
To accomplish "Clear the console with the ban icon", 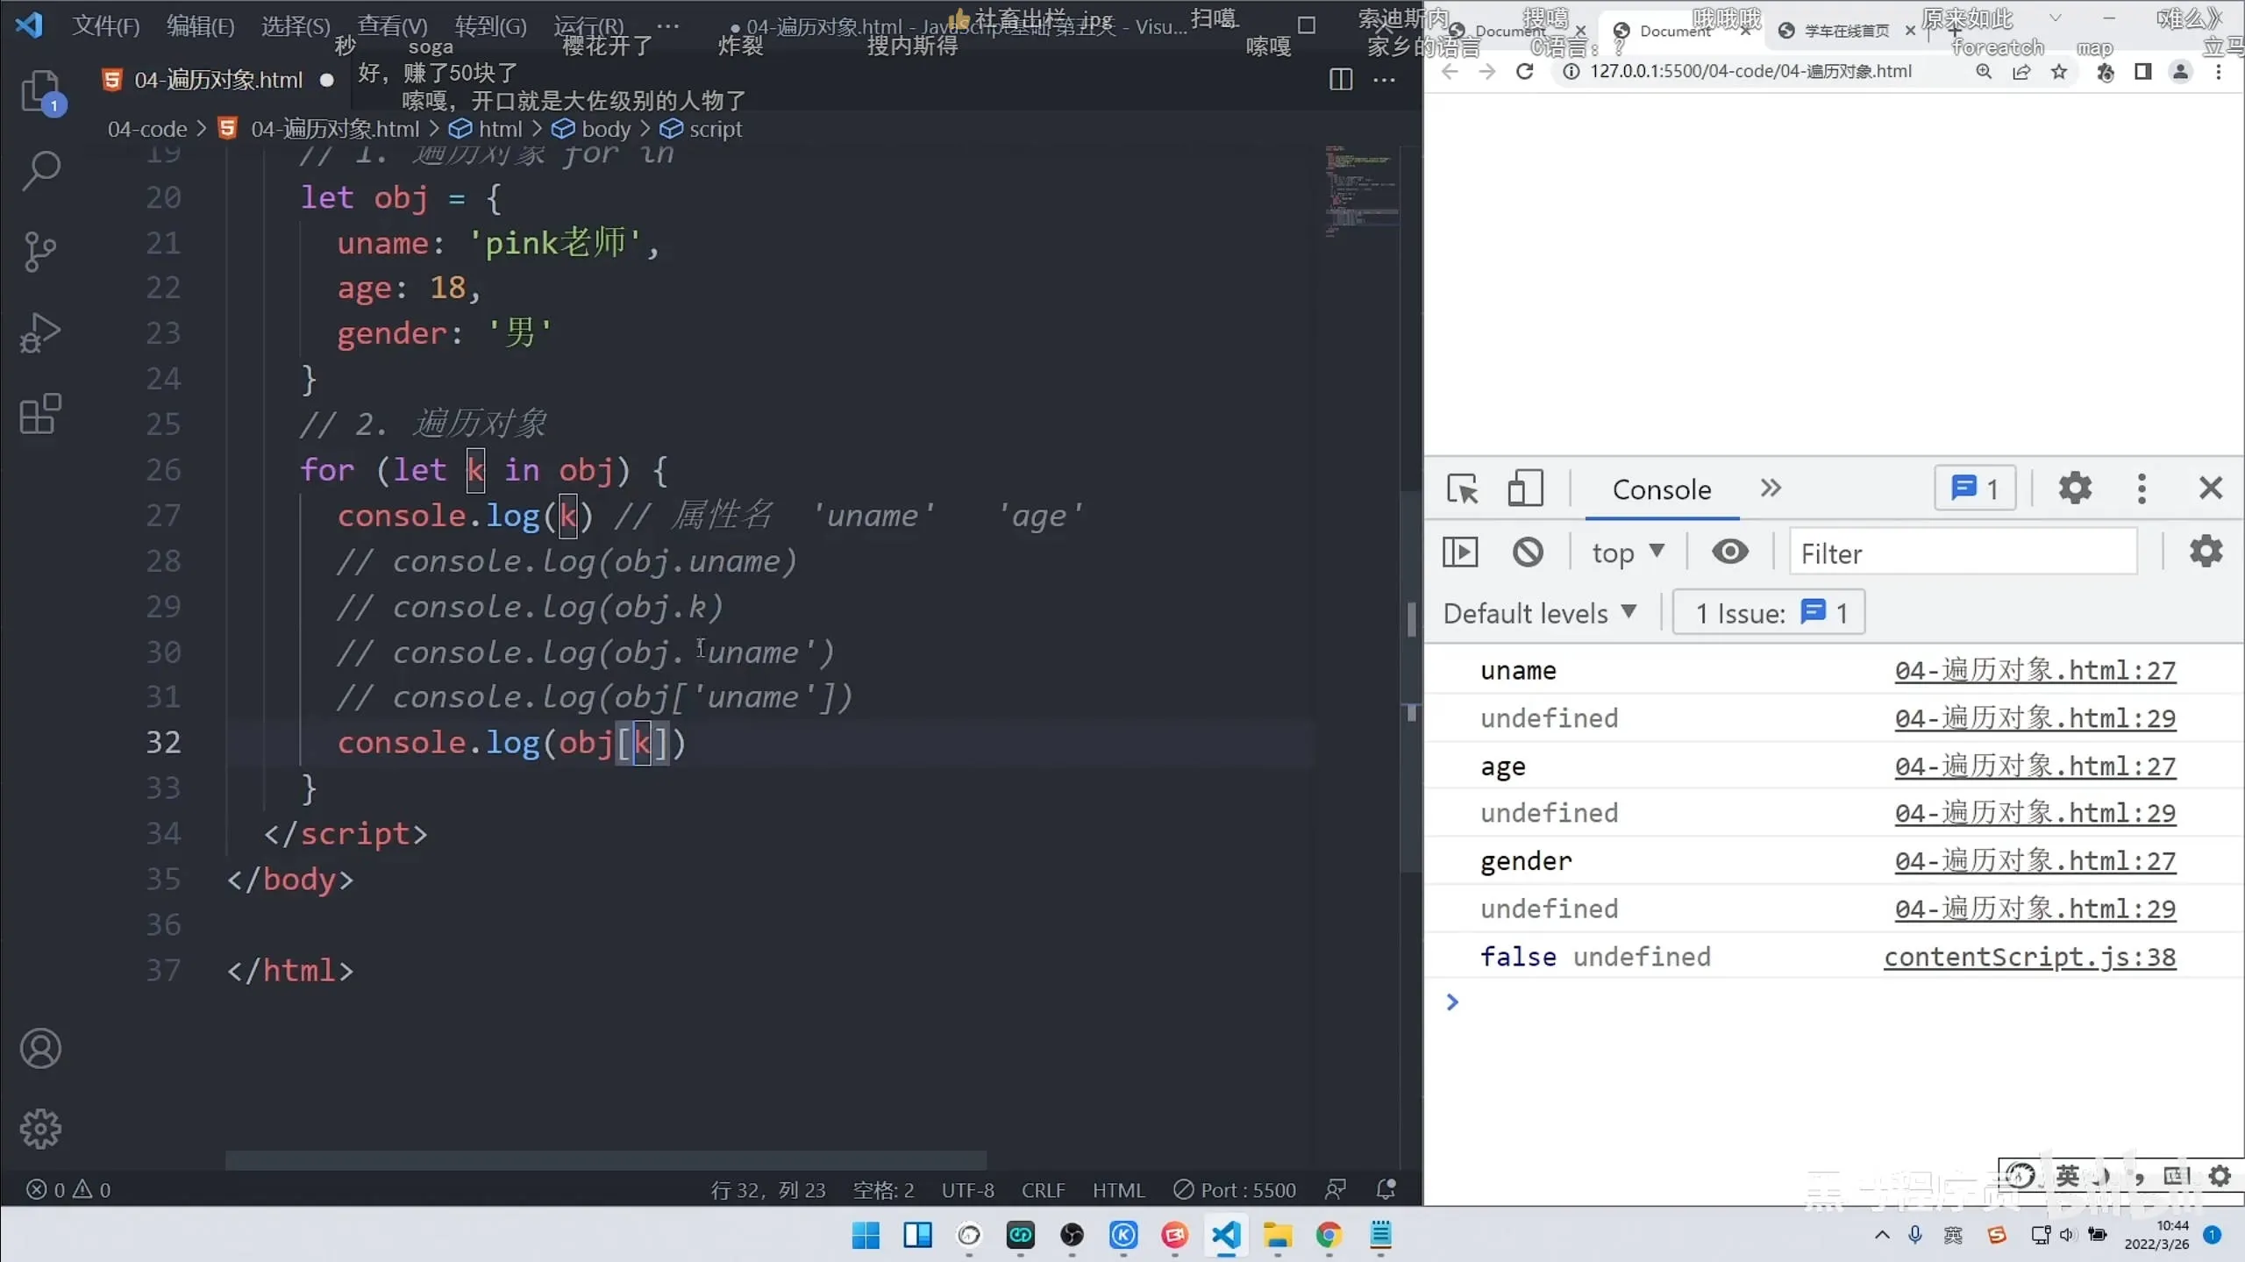I will pos(1528,553).
